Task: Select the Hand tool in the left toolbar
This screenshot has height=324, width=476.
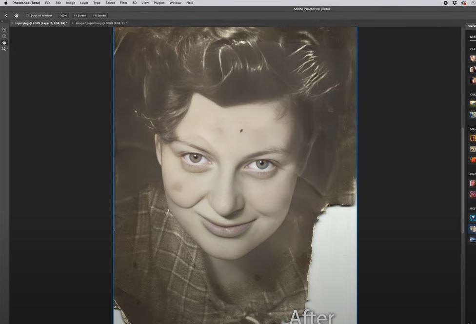Action: tap(4, 42)
